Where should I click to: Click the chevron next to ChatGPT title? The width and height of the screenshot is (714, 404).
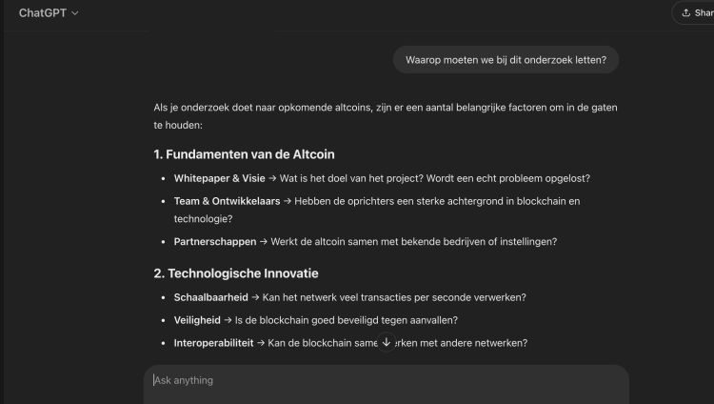tap(75, 13)
